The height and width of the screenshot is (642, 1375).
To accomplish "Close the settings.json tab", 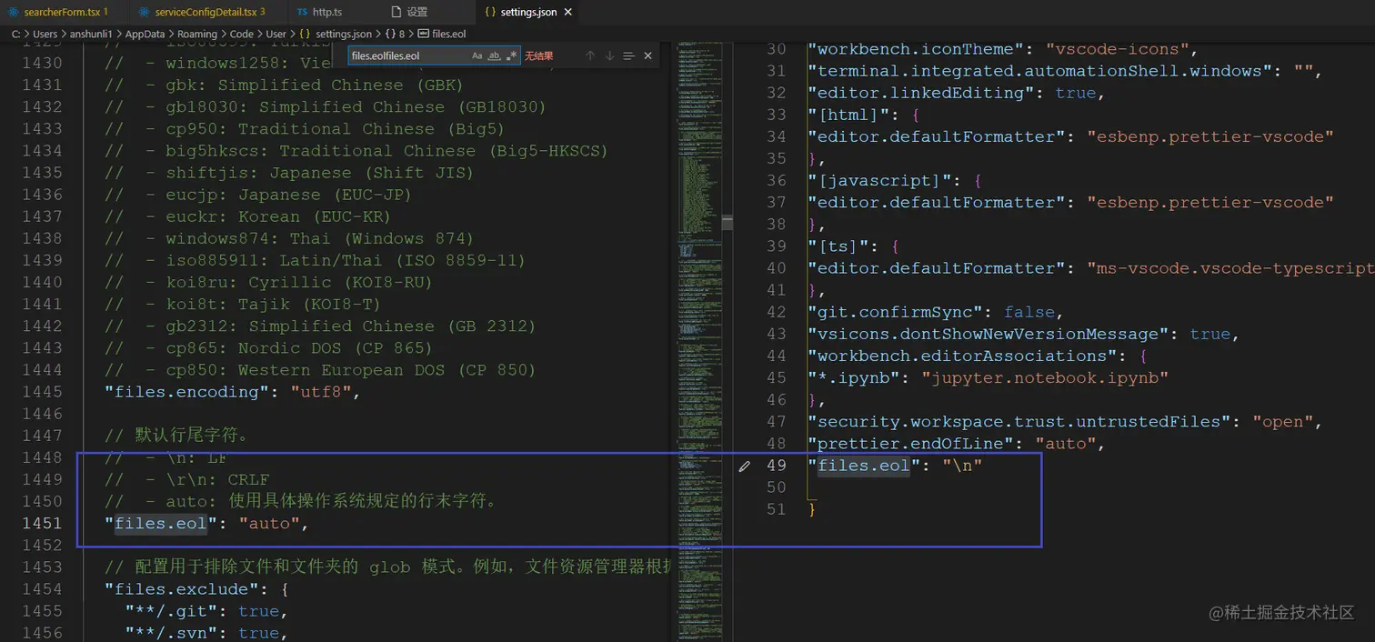I will tap(568, 12).
